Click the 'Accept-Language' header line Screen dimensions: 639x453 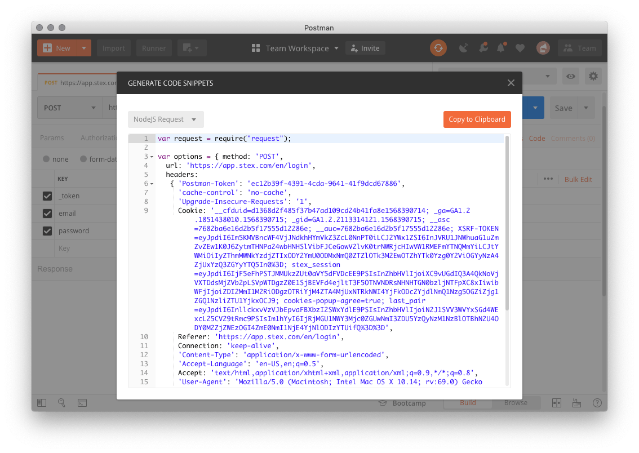pos(251,364)
